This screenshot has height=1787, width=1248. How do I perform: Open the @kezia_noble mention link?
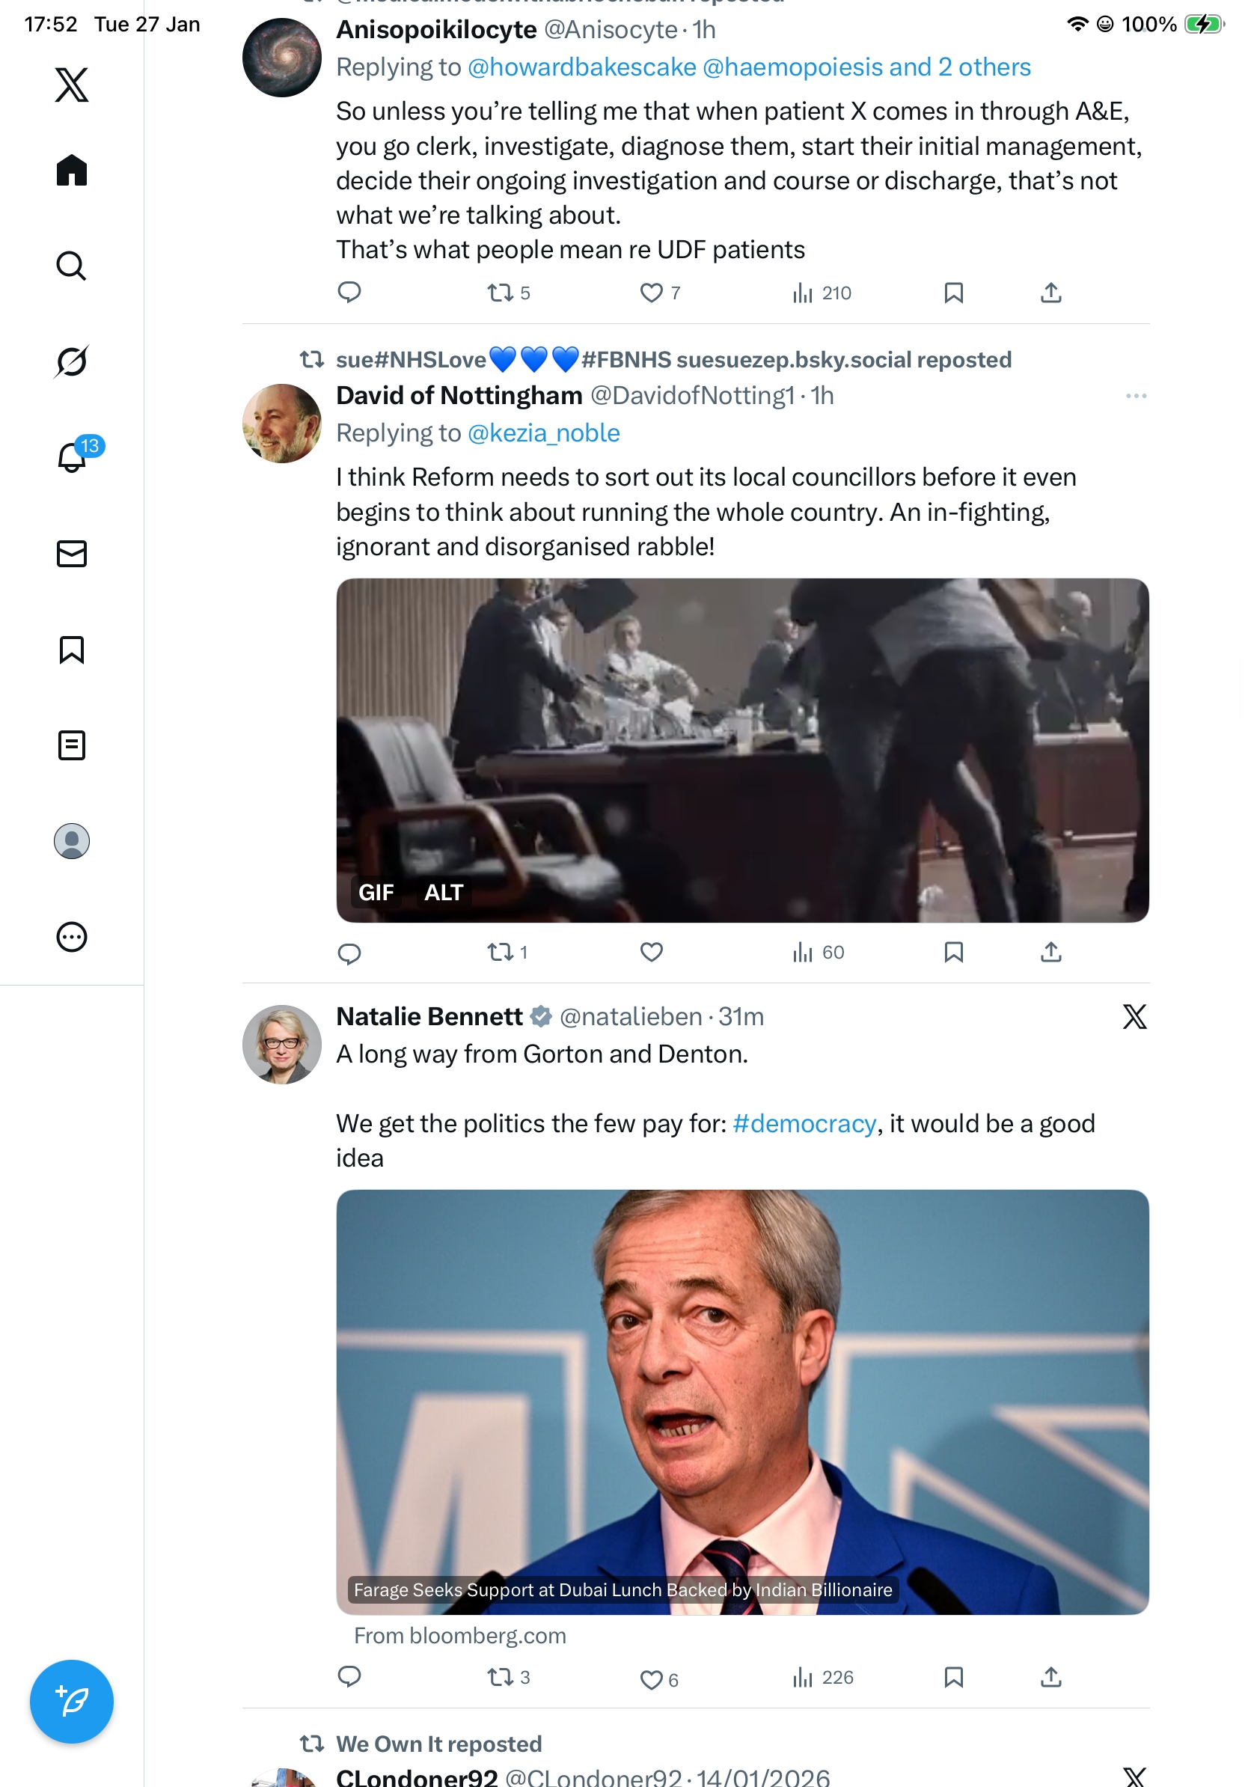tap(543, 433)
